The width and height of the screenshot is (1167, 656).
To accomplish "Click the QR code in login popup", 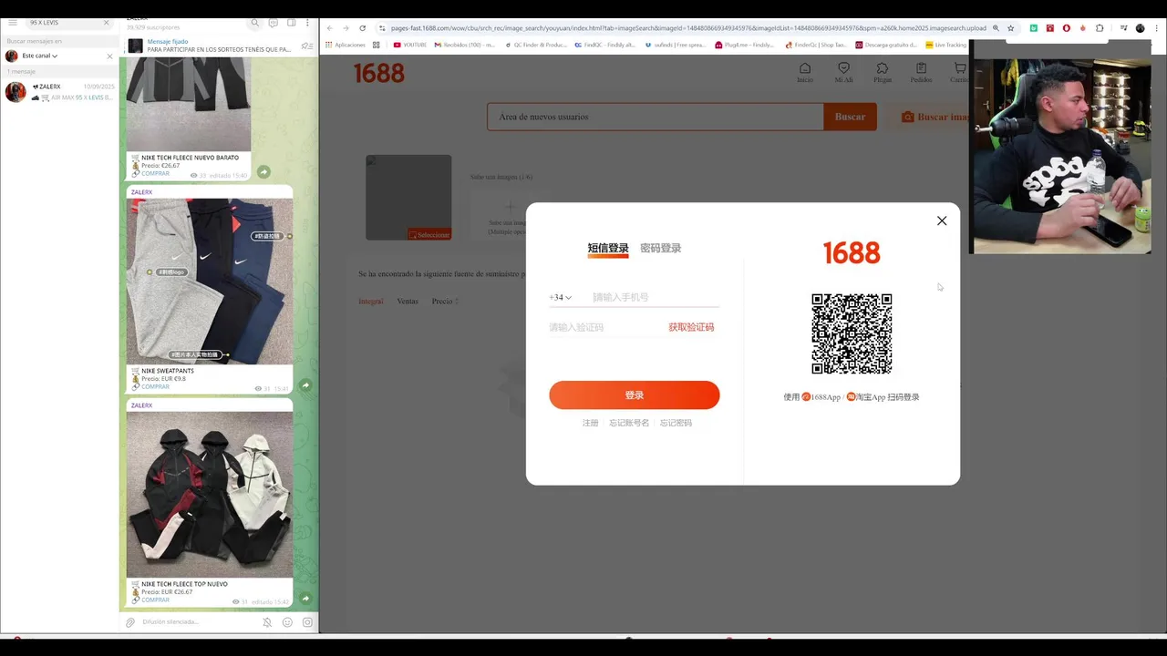I will point(852,333).
